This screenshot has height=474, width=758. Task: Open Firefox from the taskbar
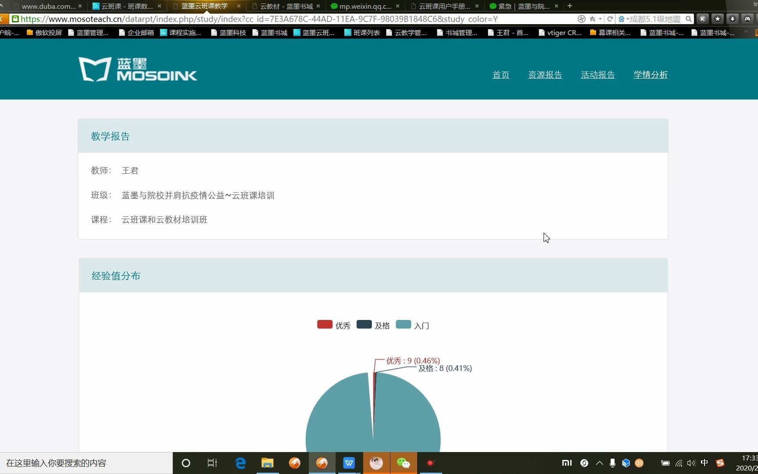coord(294,463)
